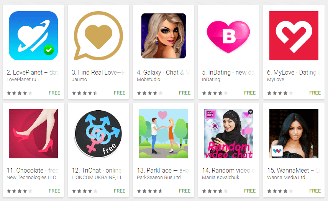Open LIONCOM UKRAINE developer link
Image resolution: width=328 pixels, height=201 pixels.
(x=97, y=178)
